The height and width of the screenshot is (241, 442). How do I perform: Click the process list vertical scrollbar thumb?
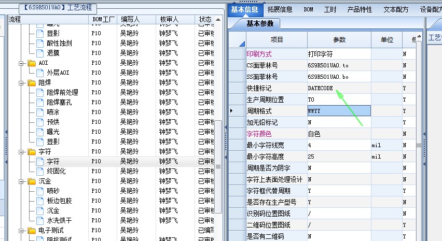218,167
